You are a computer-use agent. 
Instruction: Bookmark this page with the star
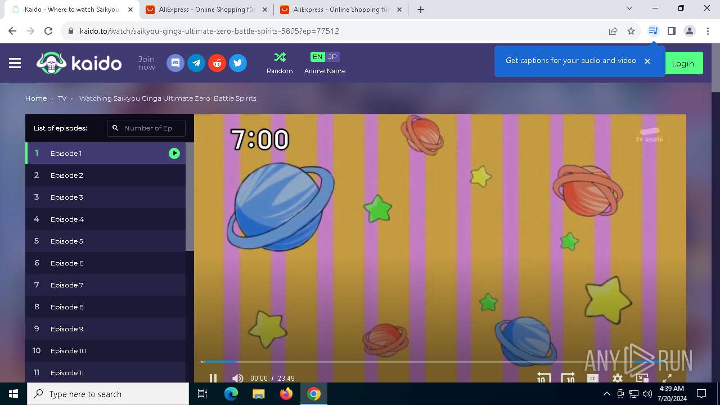click(x=631, y=31)
